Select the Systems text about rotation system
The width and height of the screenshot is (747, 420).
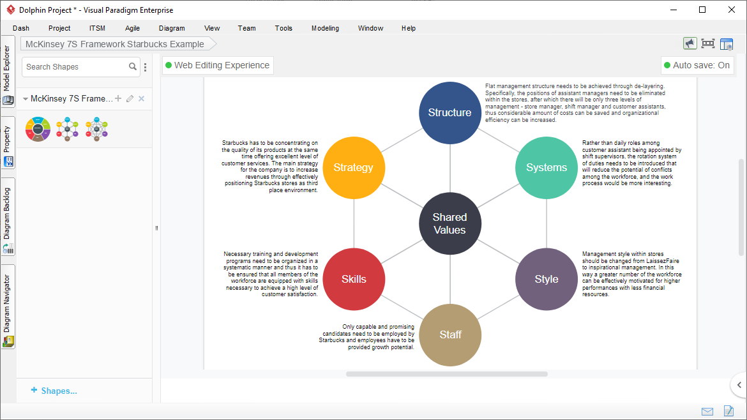[x=631, y=163]
